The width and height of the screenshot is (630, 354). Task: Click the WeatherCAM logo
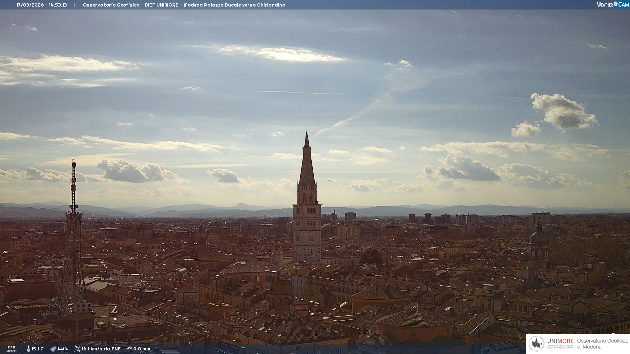613,5
